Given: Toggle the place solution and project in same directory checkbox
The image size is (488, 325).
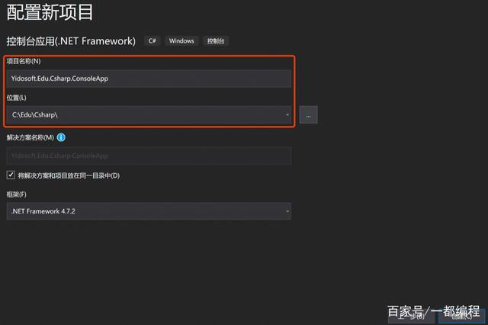Looking at the screenshot, I should [11, 175].
